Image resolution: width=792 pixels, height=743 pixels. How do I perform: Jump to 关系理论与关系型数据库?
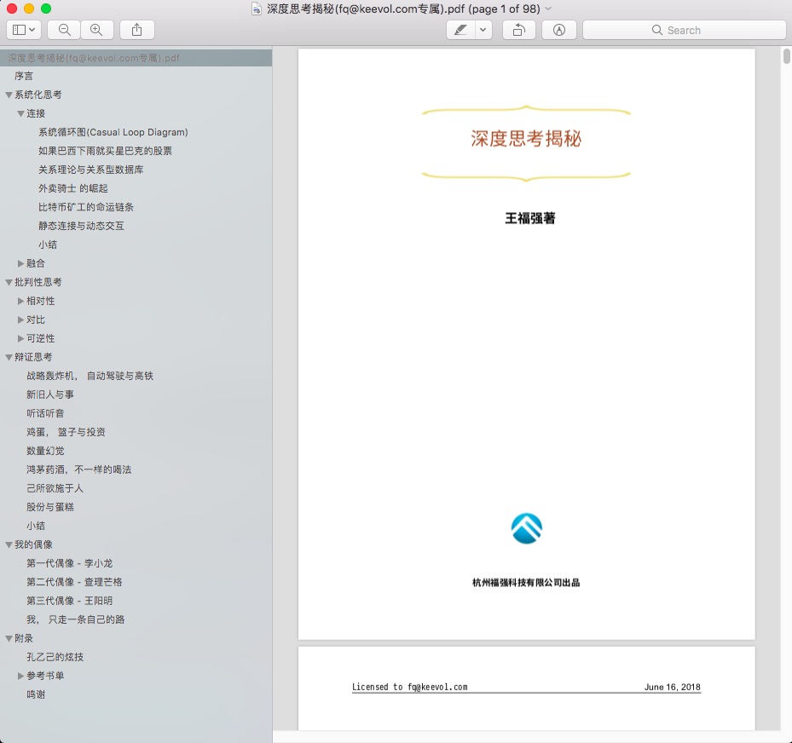point(91,170)
